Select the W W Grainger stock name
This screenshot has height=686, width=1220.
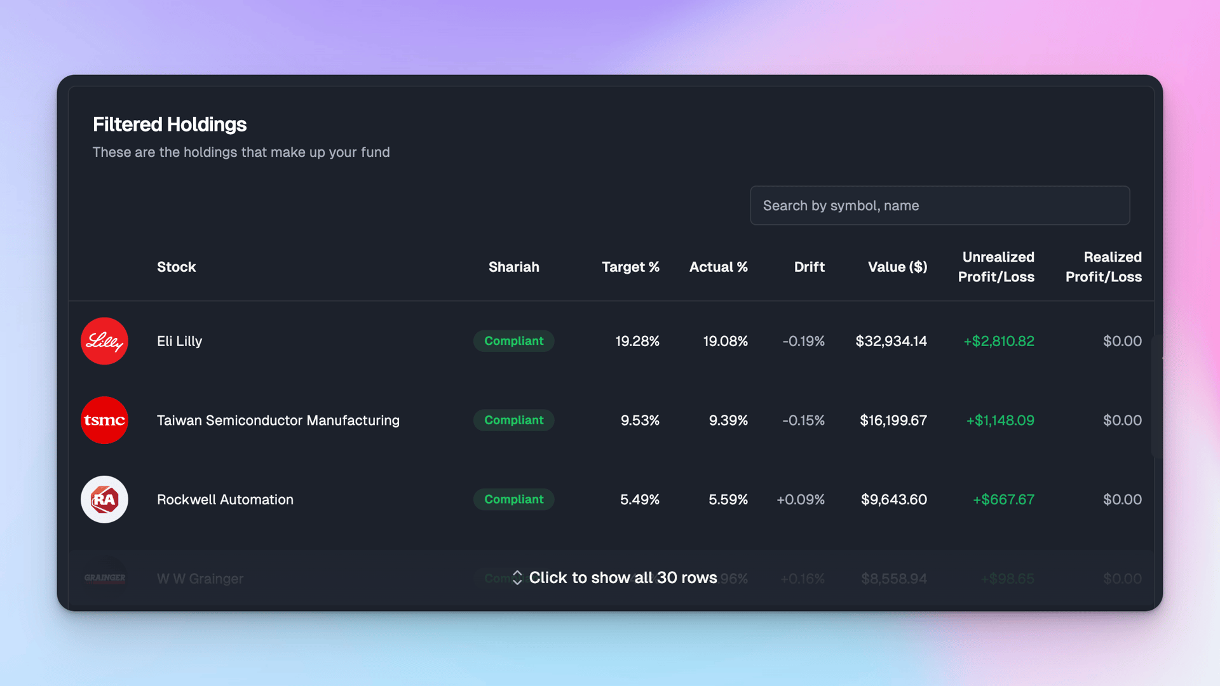200,578
